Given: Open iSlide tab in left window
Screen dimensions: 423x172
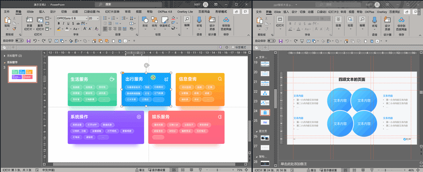Looking at the screenshot, I should click(30, 11).
